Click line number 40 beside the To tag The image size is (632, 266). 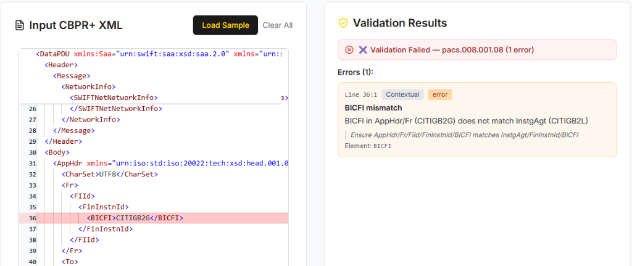(32, 262)
